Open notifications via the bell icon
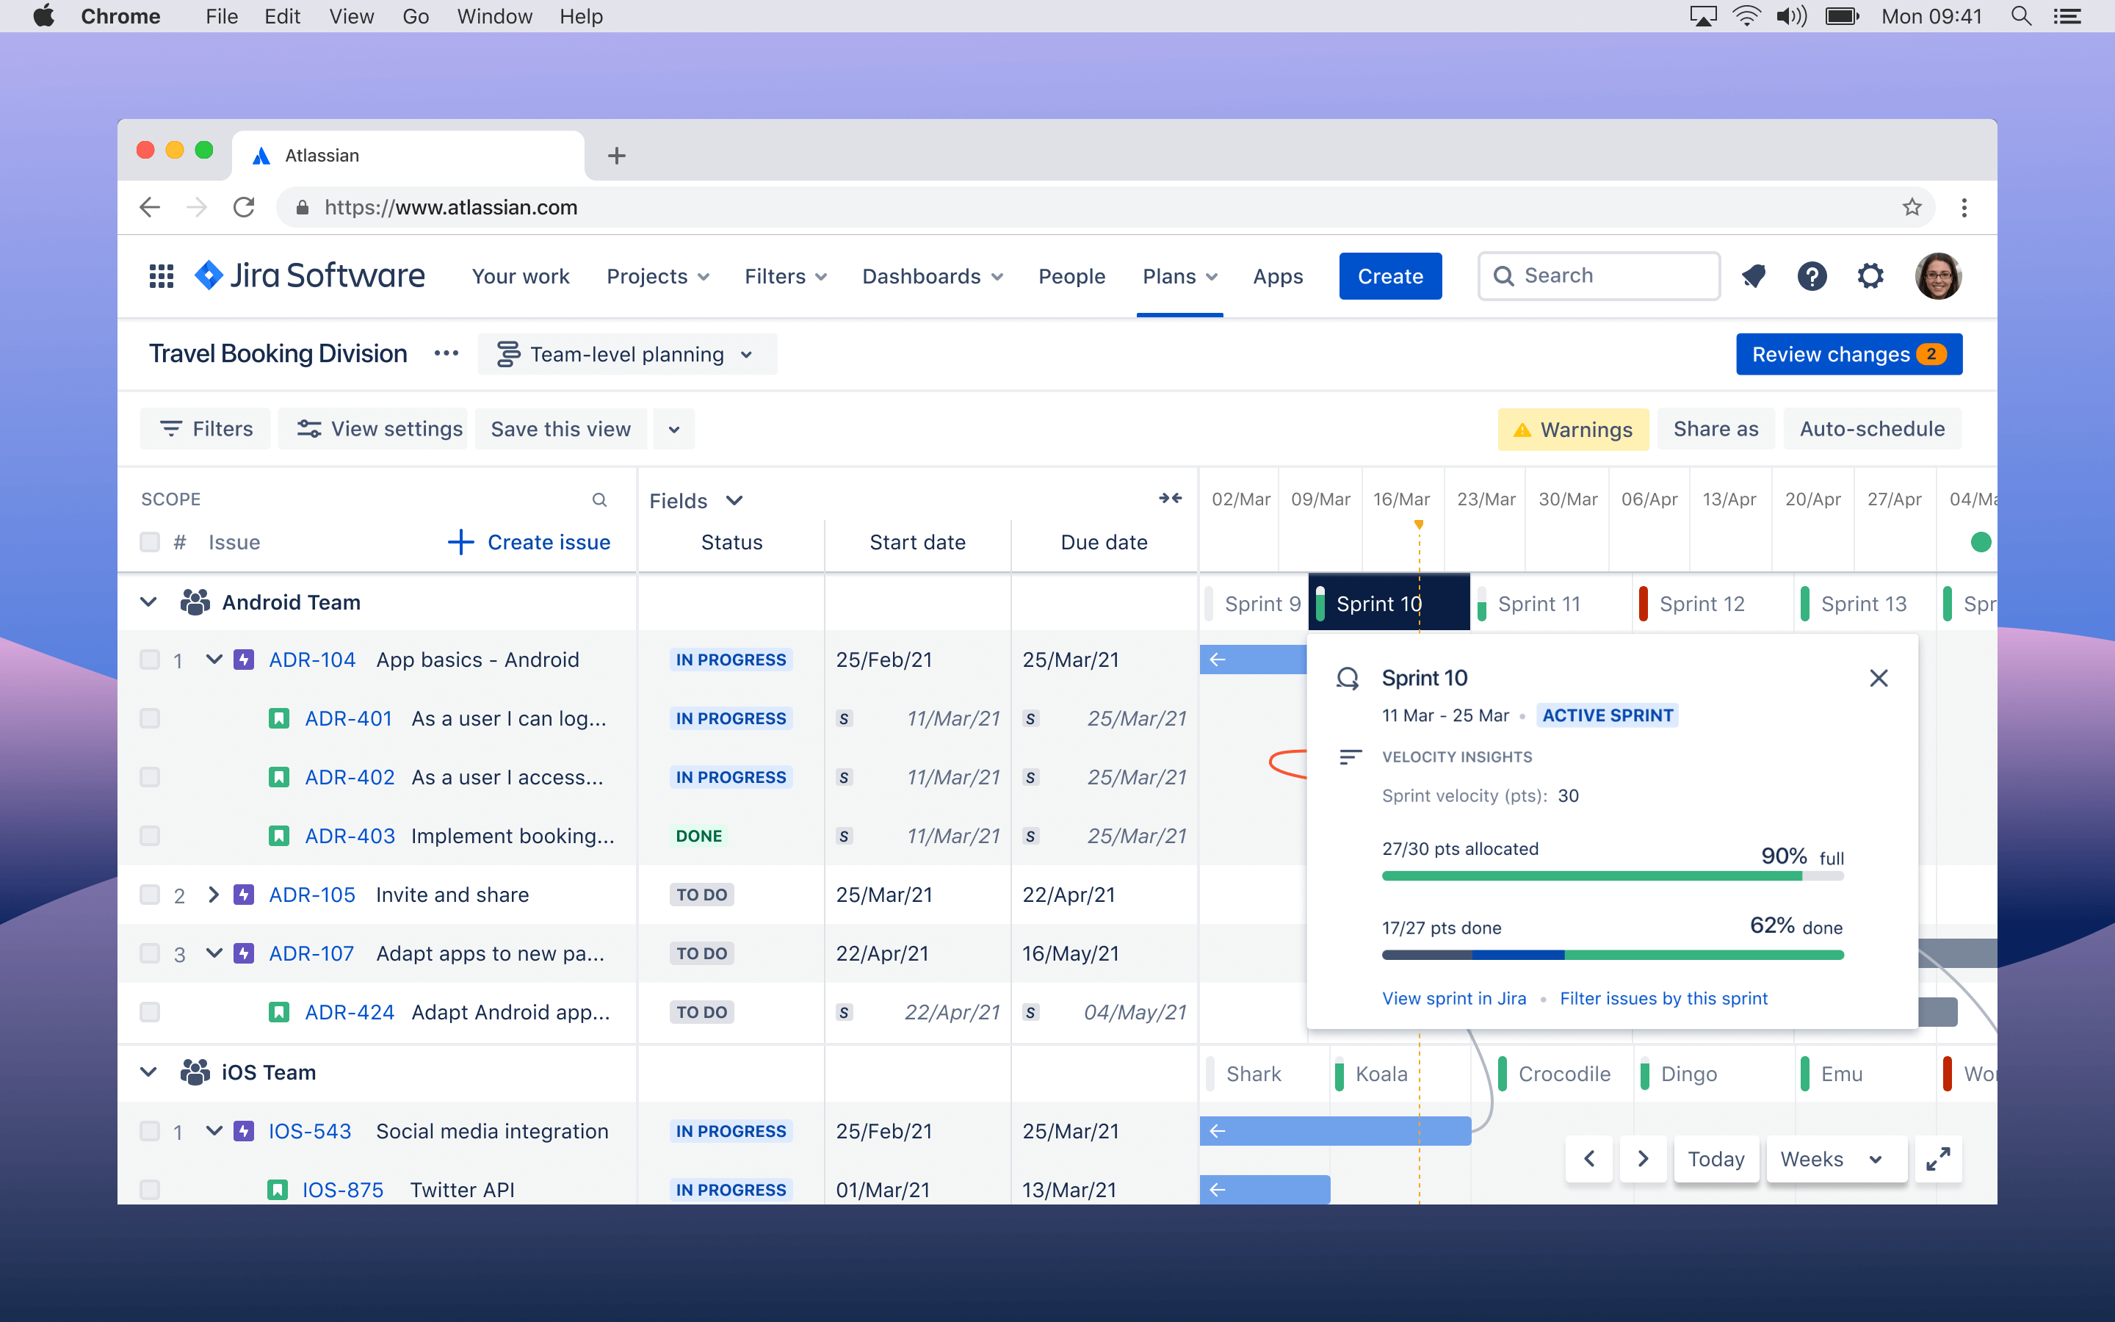This screenshot has width=2115, height=1322. [x=1754, y=276]
